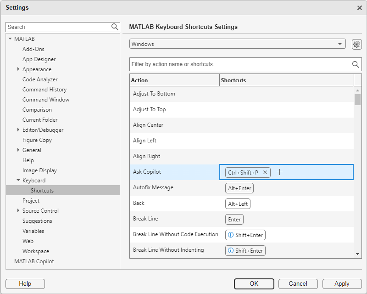Click the magnifier in the action filter field
The image size is (367, 294).
click(x=356, y=64)
